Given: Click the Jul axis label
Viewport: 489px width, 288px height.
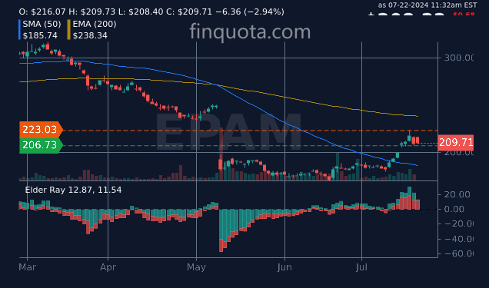Looking at the screenshot, I should click(x=361, y=267).
